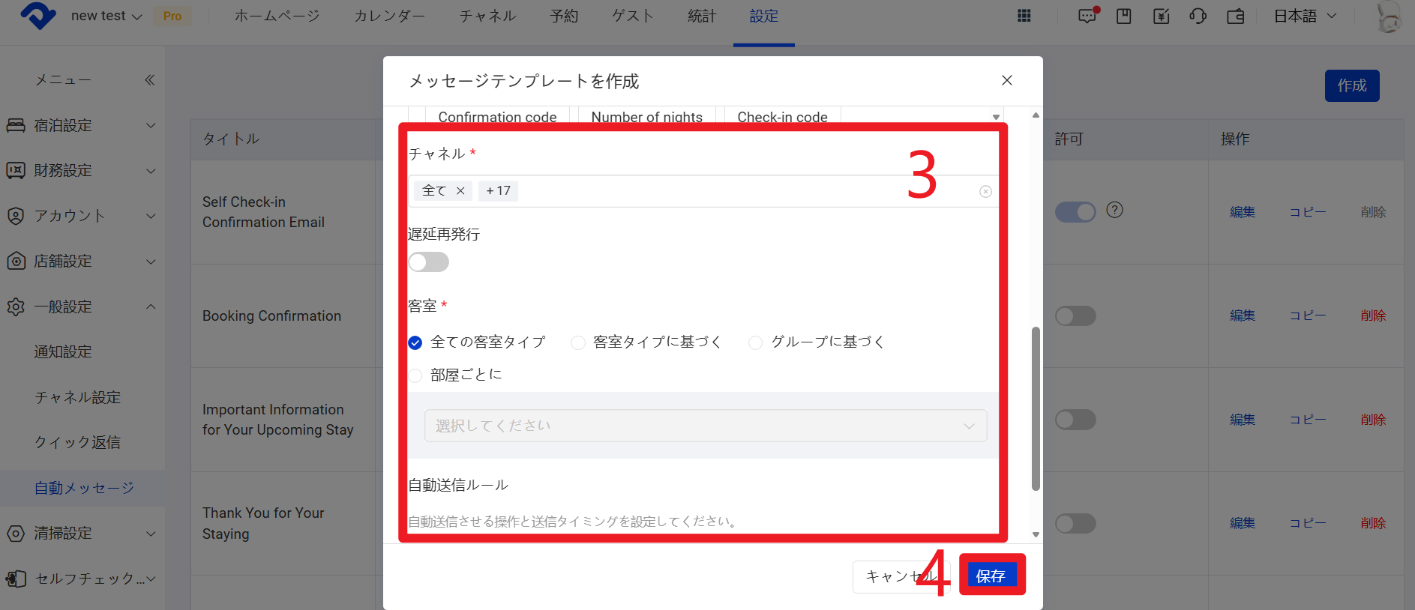
Task: Go to the カレンダー tab
Action: (x=389, y=16)
